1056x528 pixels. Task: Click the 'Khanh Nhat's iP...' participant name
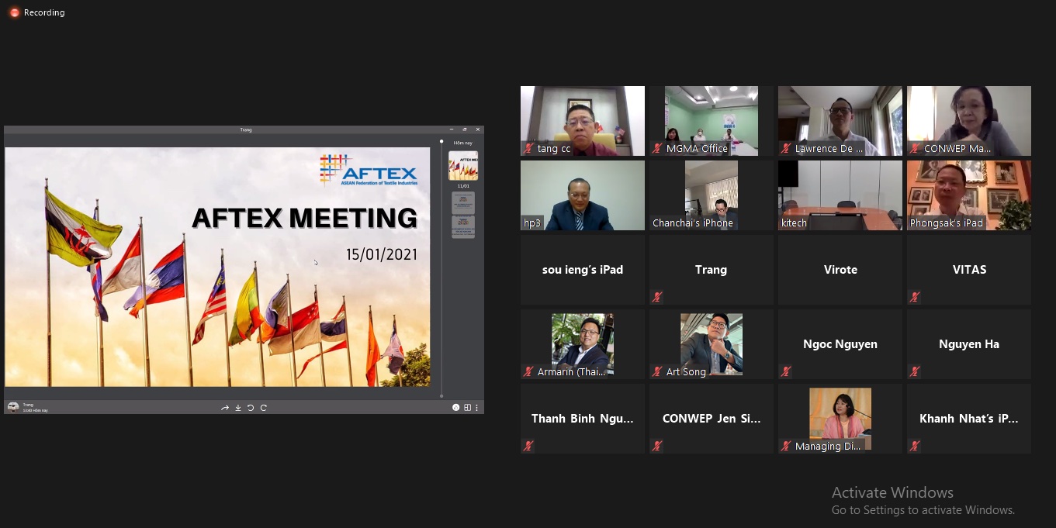coord(969,419)
